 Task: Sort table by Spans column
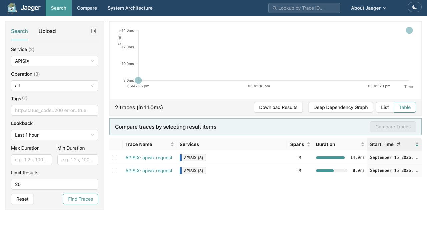tap(309, 144)
